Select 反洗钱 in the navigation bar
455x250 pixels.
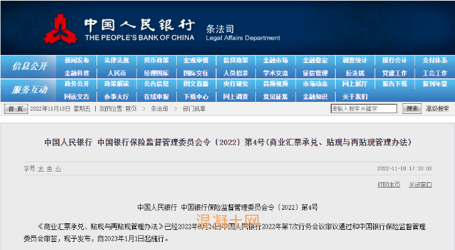355,73
